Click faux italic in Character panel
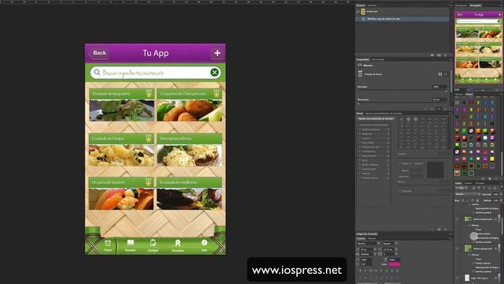The width and height of the screenshot is (504, 284). (x=365, y=271)
